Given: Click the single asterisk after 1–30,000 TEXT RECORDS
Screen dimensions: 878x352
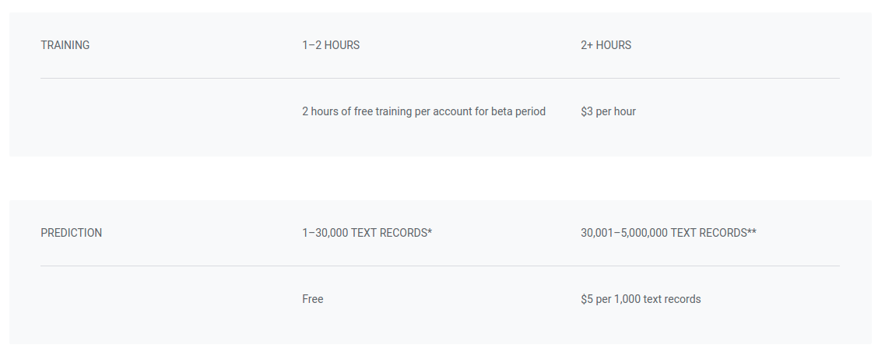Looking at the screenshot, I should click(x=430, y=231).
